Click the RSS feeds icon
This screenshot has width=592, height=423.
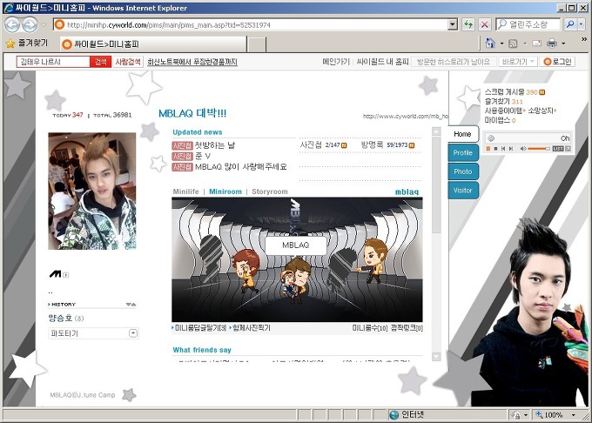click(513, 44)
